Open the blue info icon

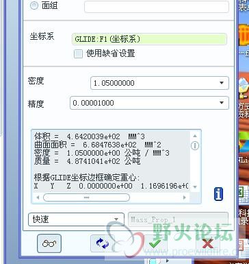coord(218,194)
